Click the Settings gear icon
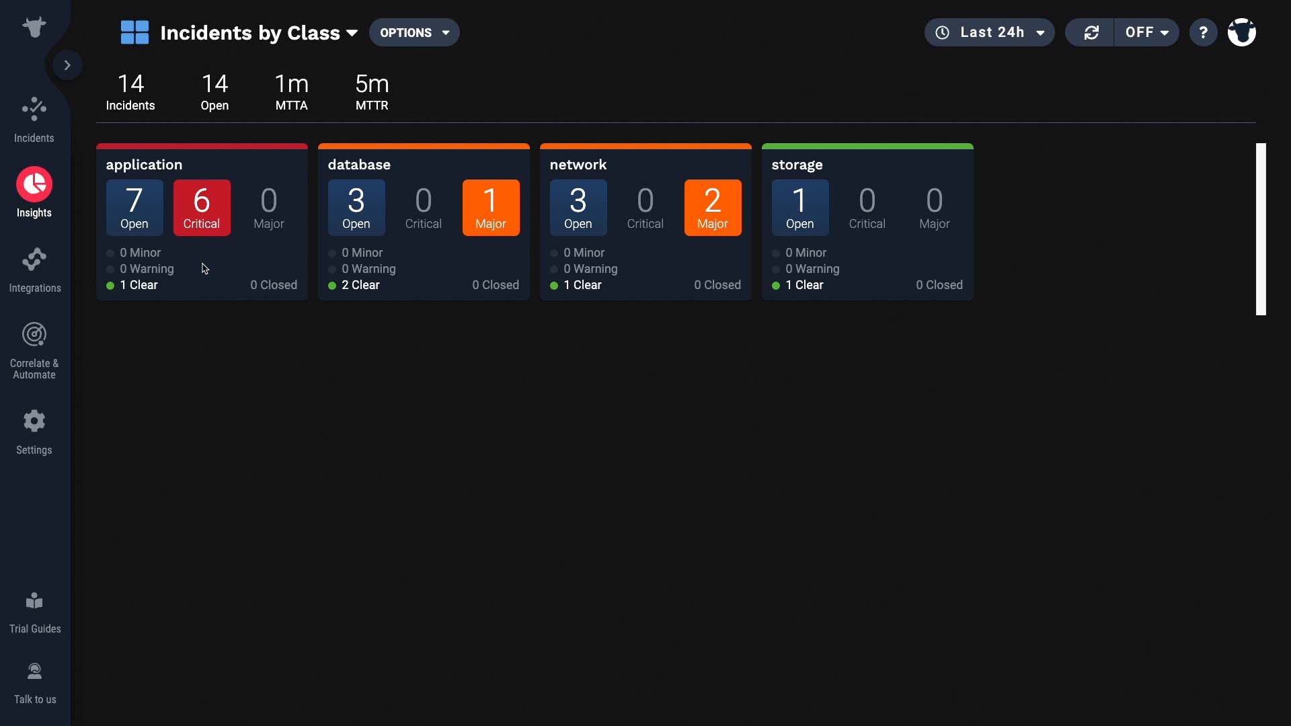The height and width of the screenshot is (726, 1291). (x=34, y=420)
